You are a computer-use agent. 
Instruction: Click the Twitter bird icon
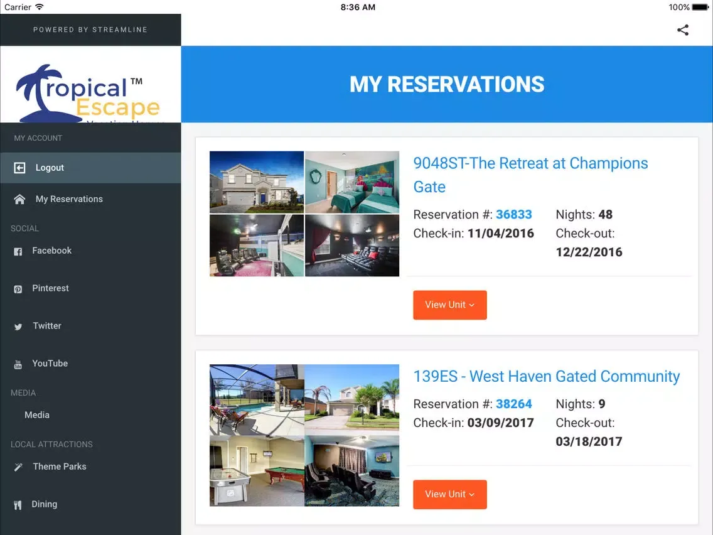click(x=18, y=327)
